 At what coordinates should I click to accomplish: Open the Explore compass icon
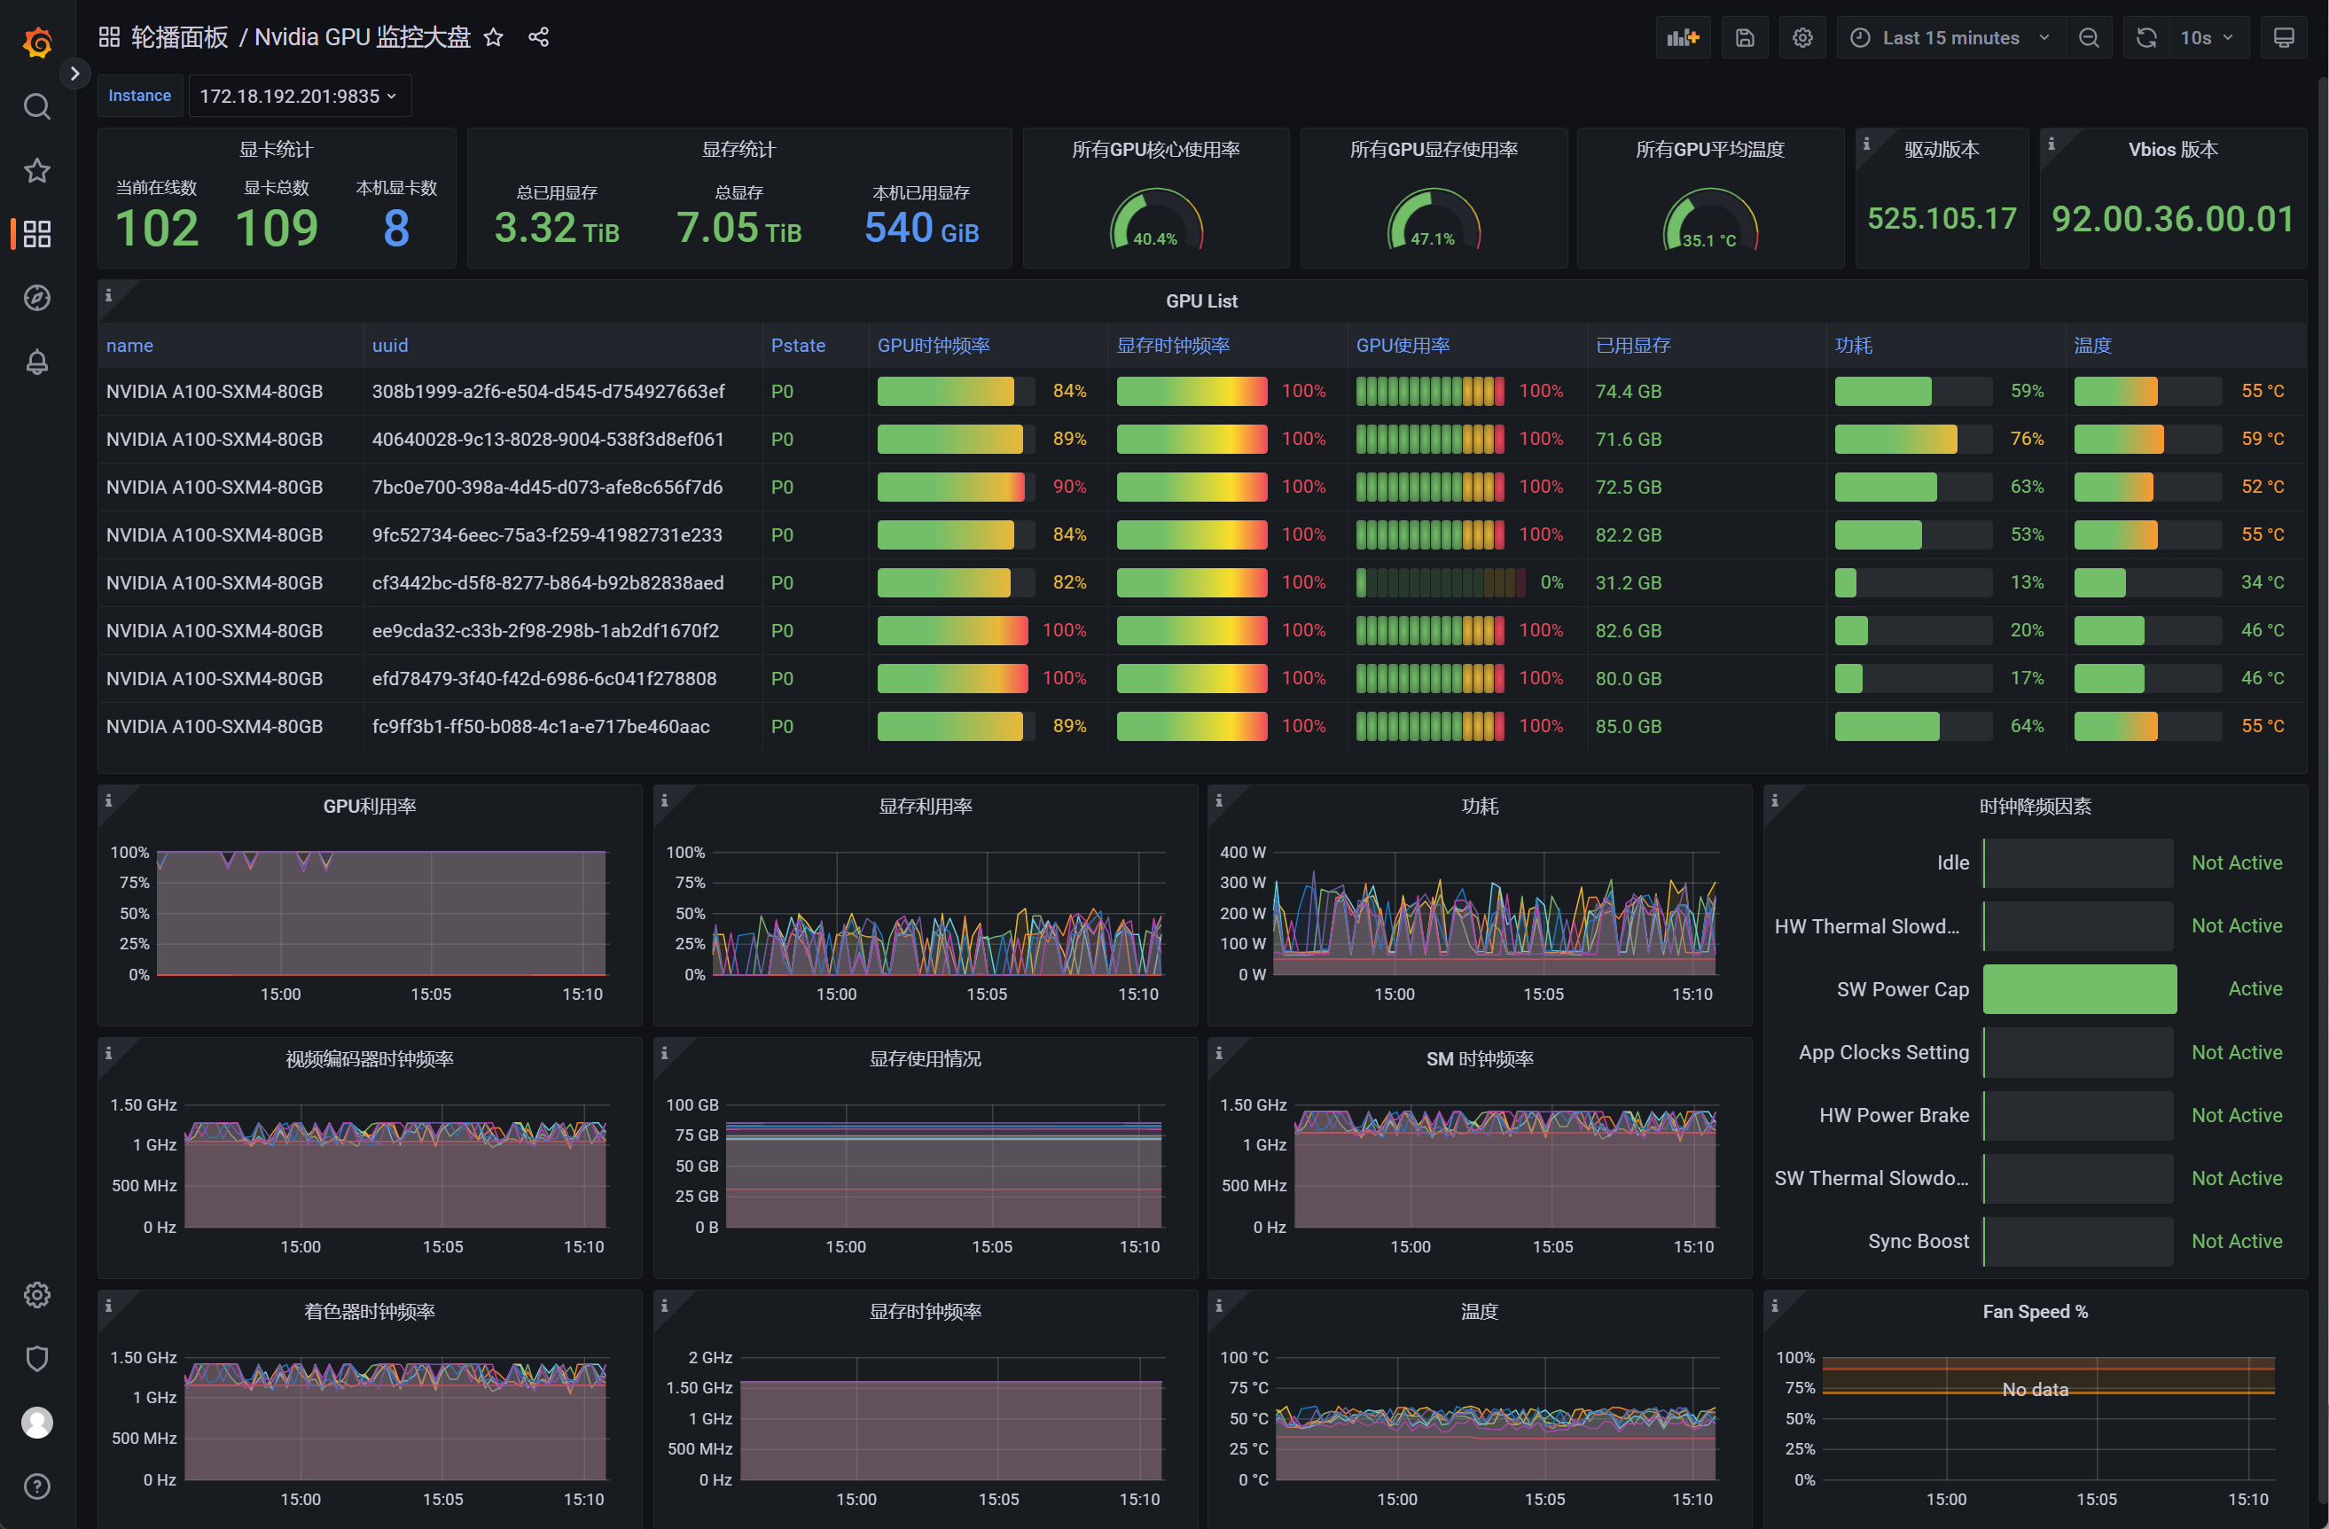tap(37, 298)
